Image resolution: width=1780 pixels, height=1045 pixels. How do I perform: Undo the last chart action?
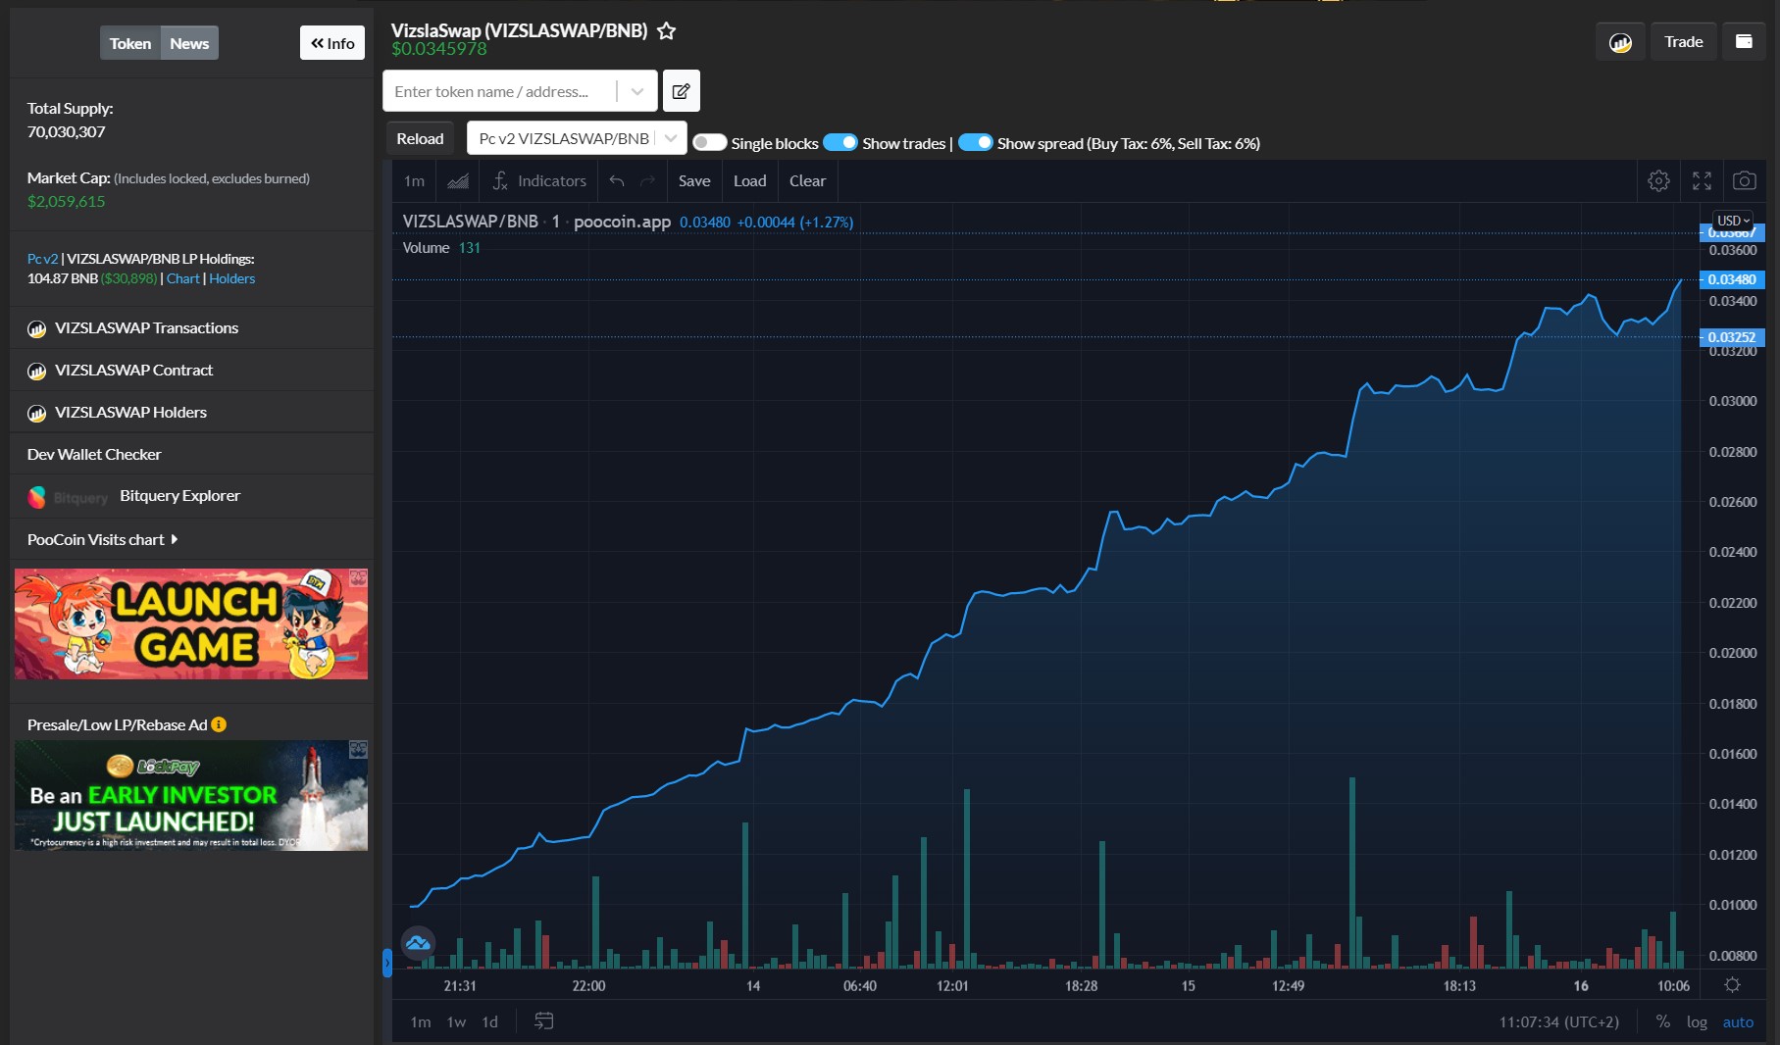(x=617, y=180)
